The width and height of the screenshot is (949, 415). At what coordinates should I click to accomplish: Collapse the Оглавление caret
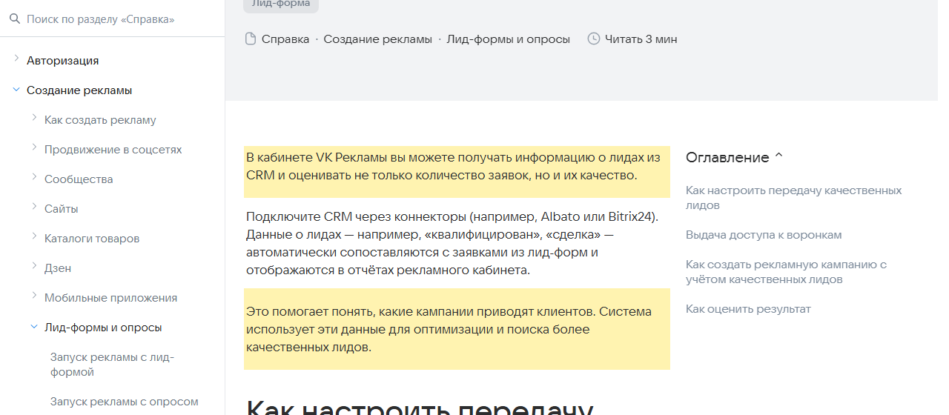click(778, 156)
